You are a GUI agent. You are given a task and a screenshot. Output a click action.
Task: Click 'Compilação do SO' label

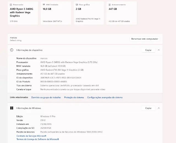25,128
